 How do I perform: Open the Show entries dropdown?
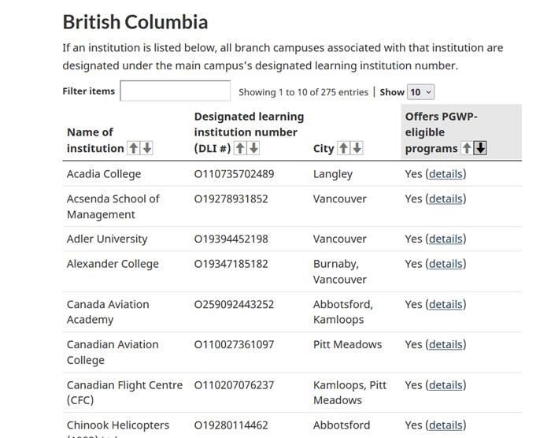click(x=420, y=92)
